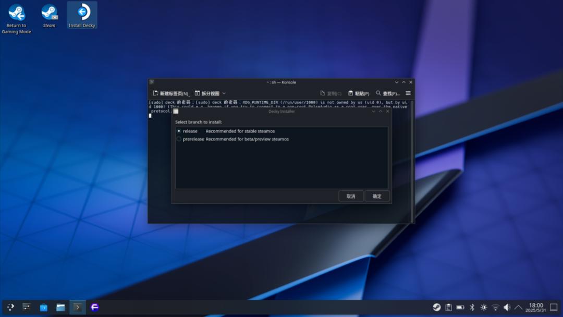Open the volume tray icon

click(507, 307)
